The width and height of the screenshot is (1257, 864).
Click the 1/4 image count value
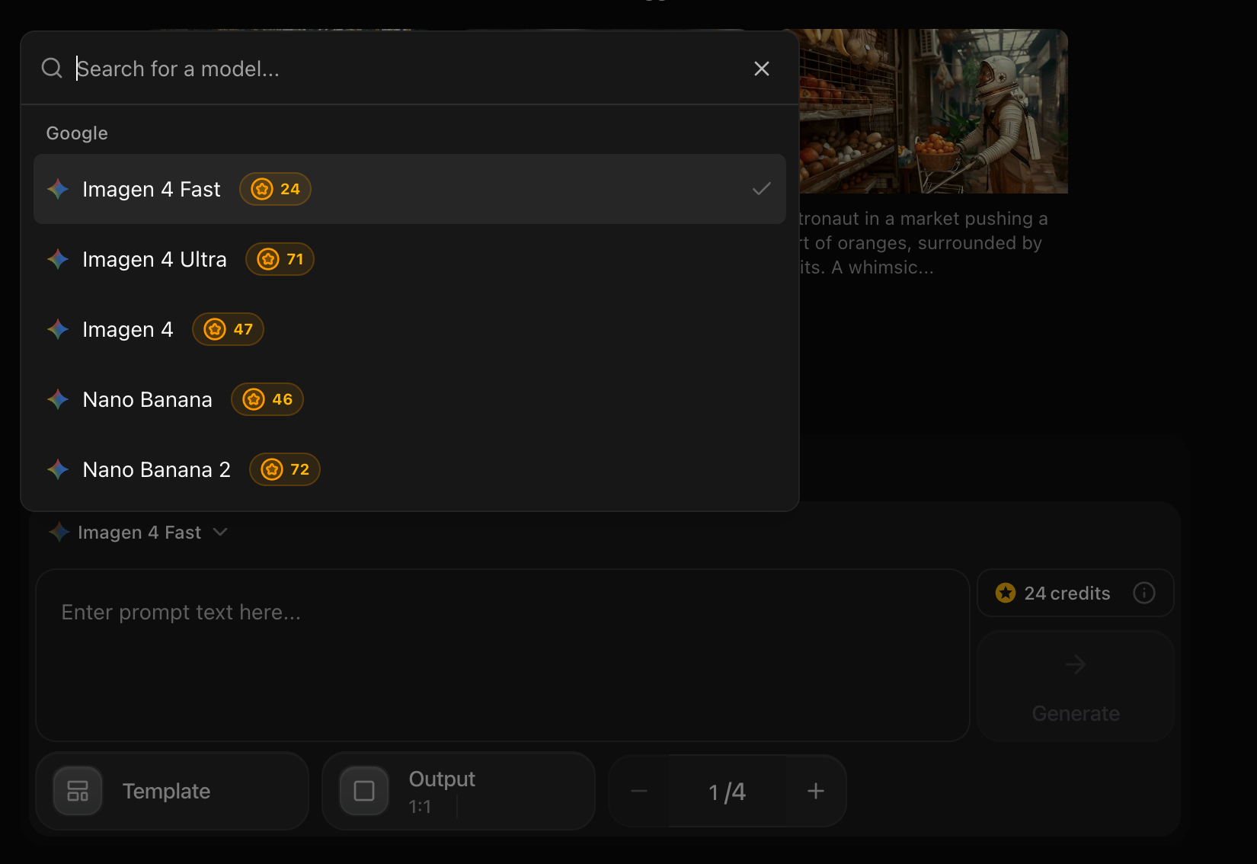tap(728, 792)
